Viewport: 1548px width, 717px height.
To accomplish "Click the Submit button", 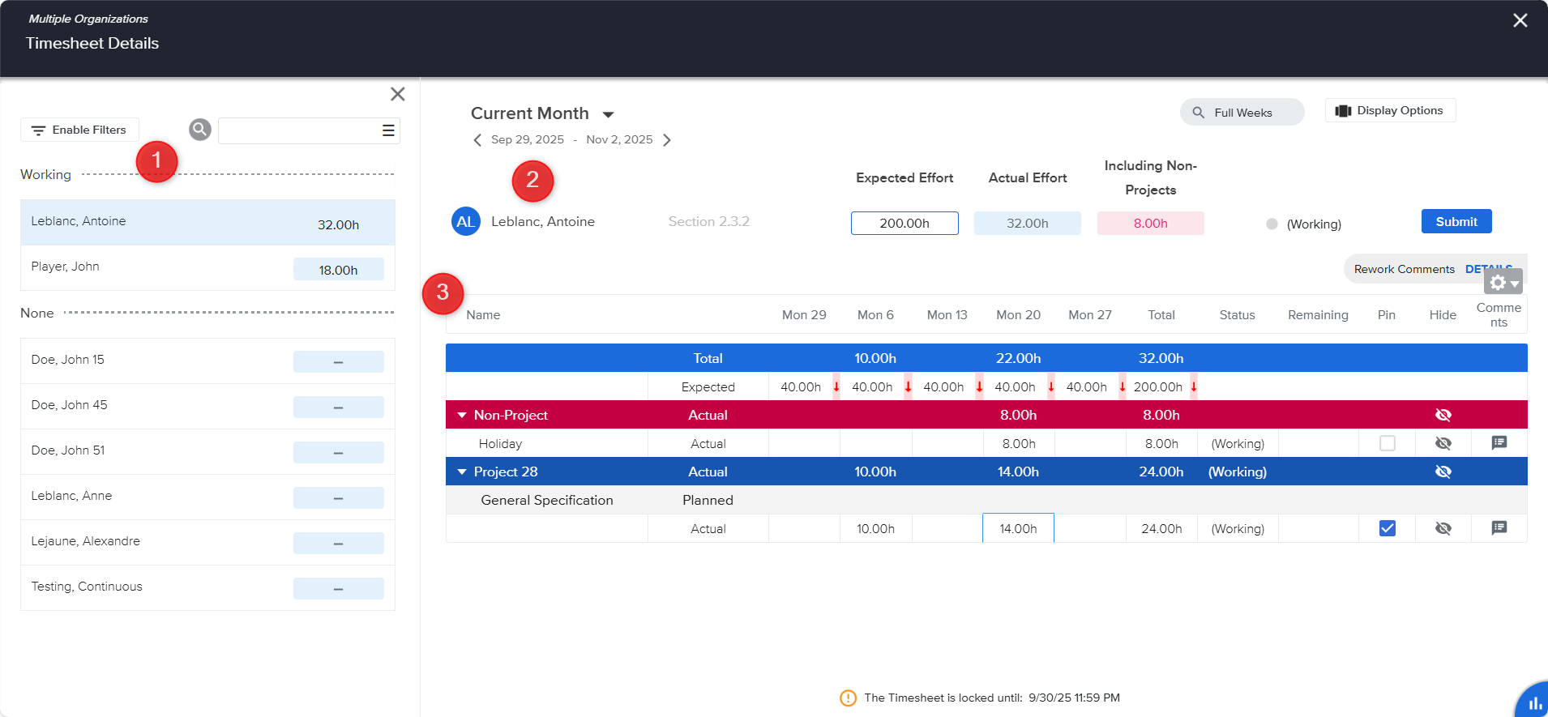I will pyautogui.click(x=1456, y=222).
